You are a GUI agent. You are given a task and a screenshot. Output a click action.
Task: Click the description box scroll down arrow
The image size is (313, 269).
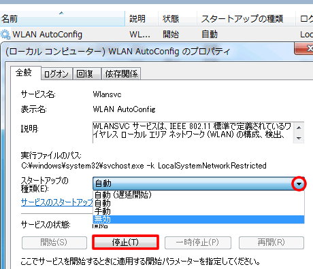click(x=299, y=138)
